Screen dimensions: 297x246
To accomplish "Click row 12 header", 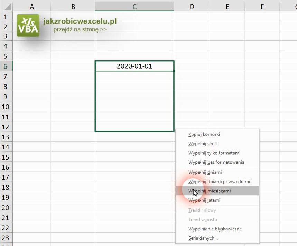I will (6, 127).
